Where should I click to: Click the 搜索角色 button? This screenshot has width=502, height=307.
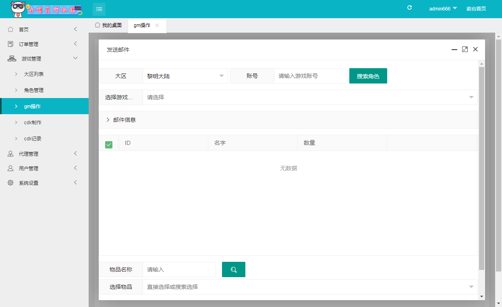[368, 76]
